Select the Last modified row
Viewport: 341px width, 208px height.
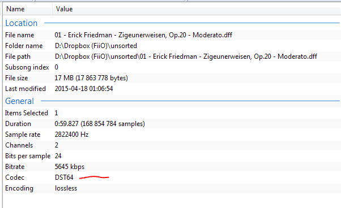click(172, 89)
